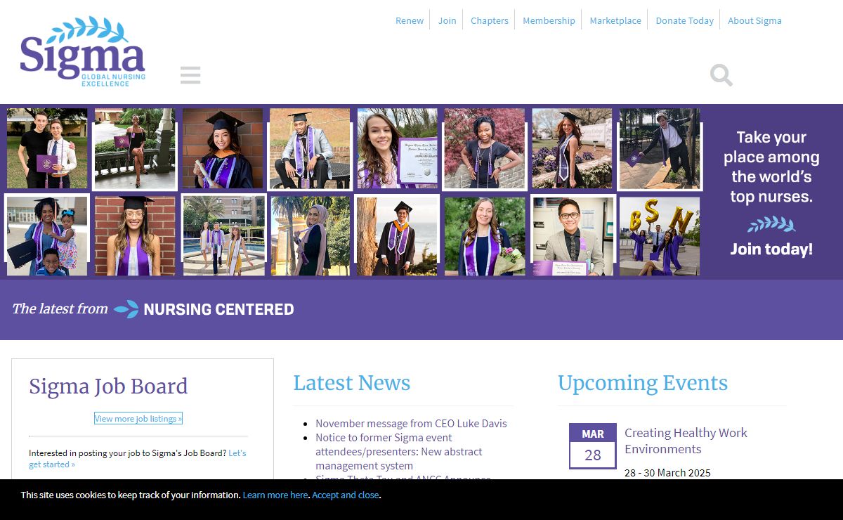The width and height of the screenshot is (843, 520).
Task: Open About Sigma in top navigation
Action: tap(754, 20)
